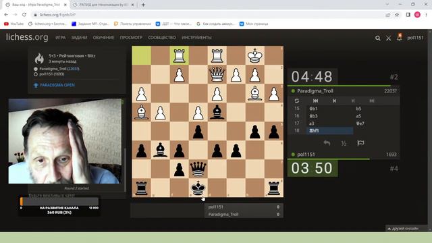Open the YouTube bookmark
Image resolution: width=432 pixels, height=243 pixels.
tap(13, 24)
